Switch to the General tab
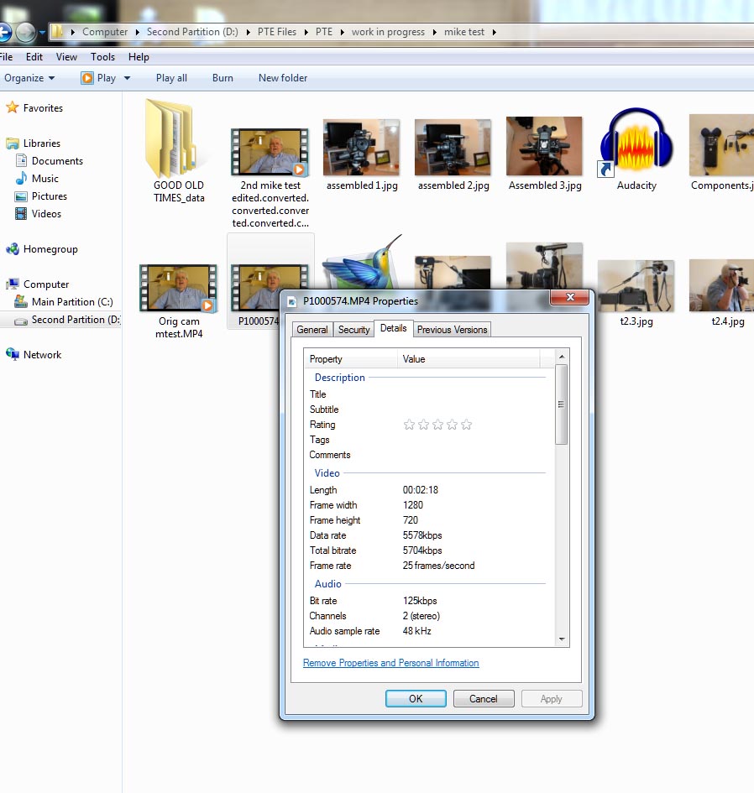The image size is (754, 793). coord(312,330)
